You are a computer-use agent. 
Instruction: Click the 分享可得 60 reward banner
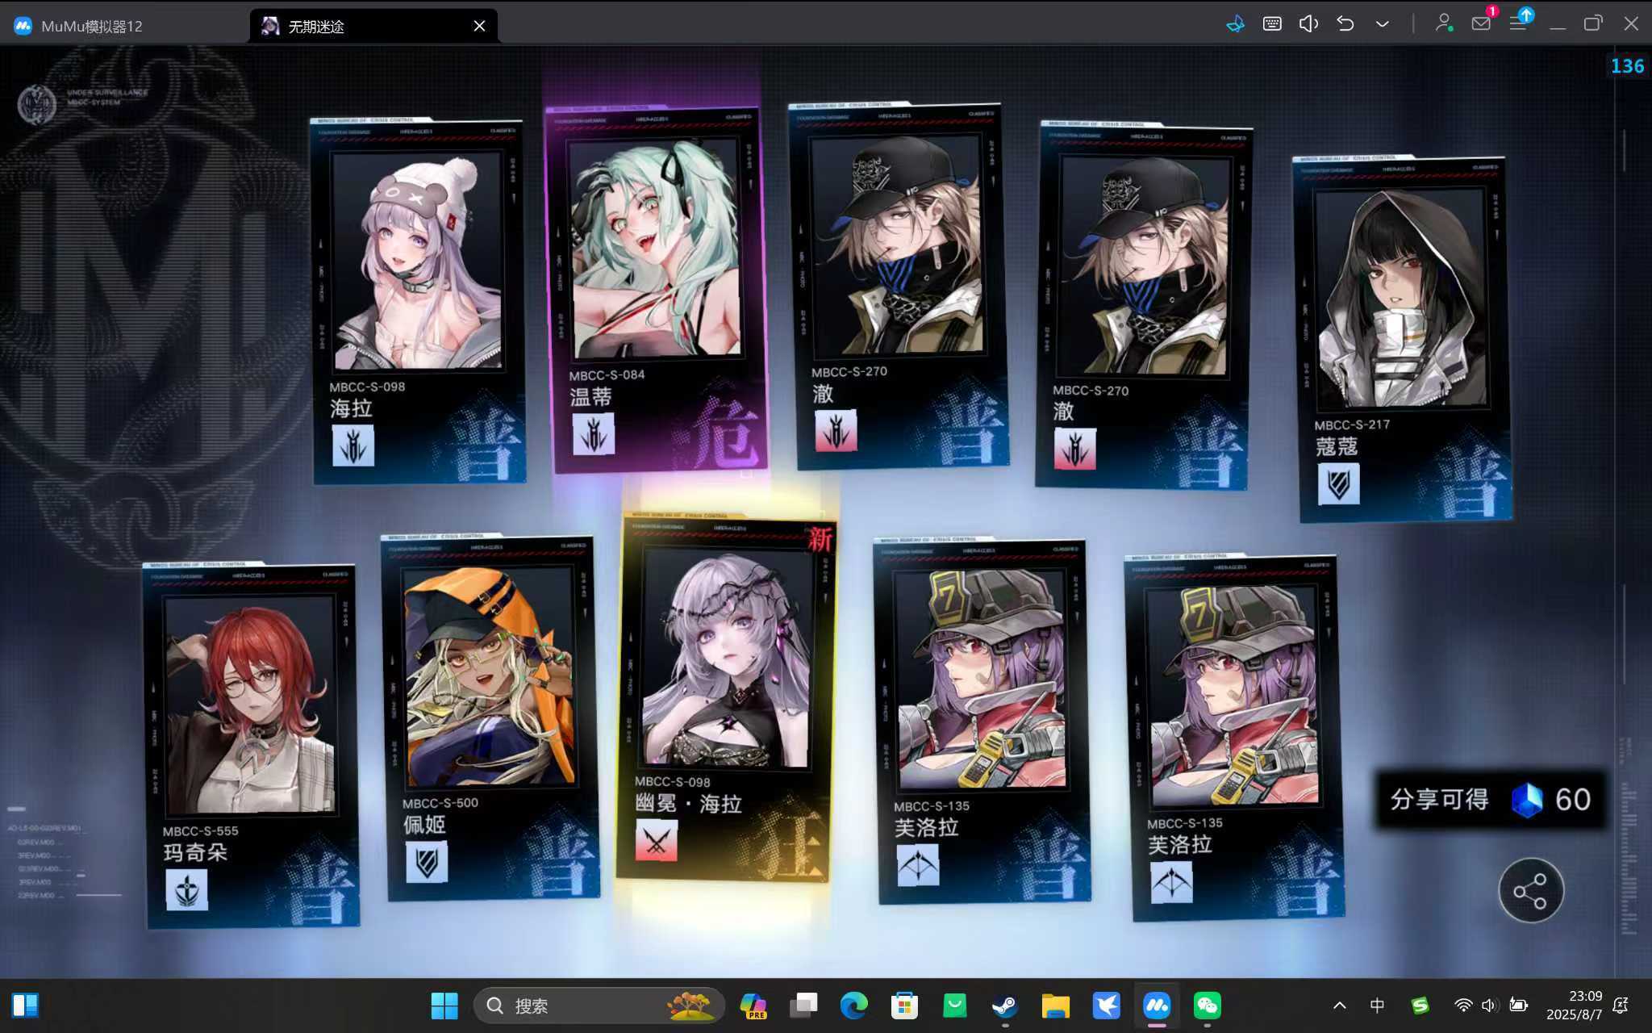[x=1491, y=800]
